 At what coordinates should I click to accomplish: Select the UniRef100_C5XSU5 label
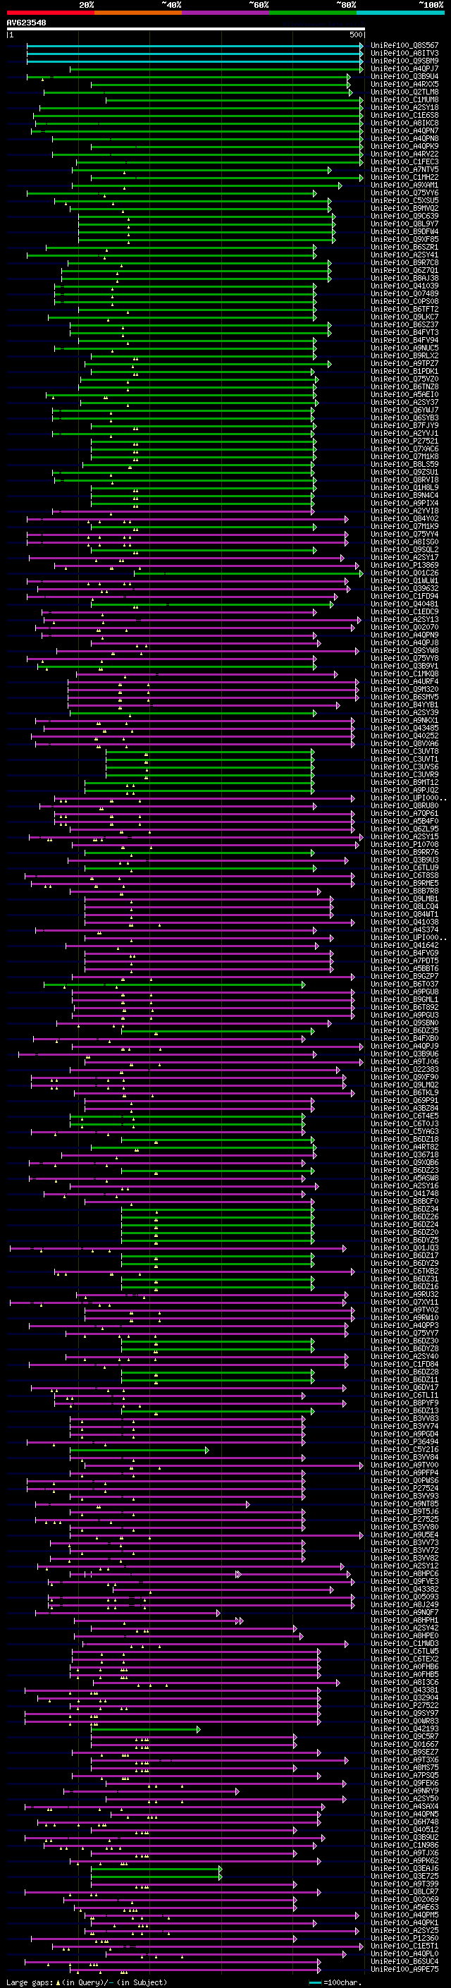(404, 201)
